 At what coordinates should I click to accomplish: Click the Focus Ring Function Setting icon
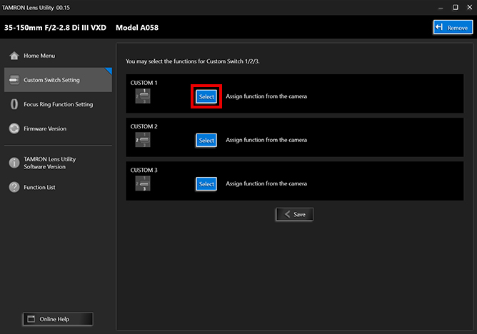click(x=14, y=105)
